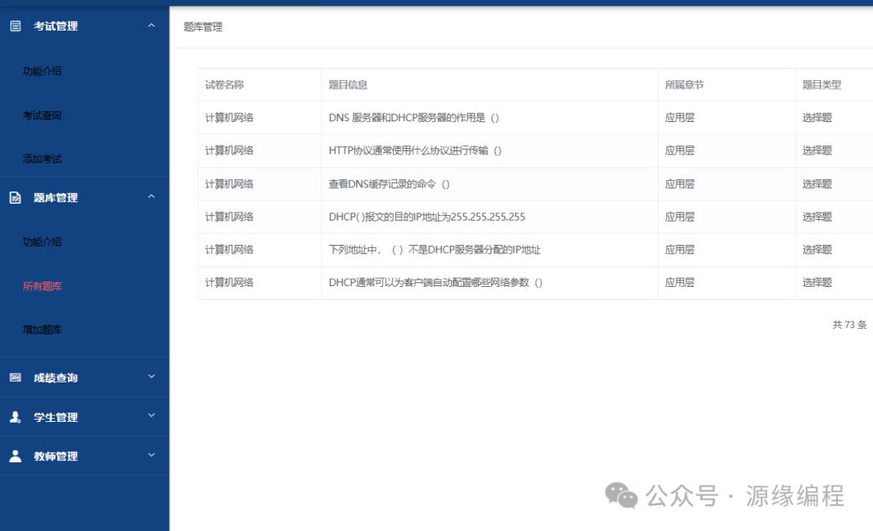Select the 所有题库 menu item
The image size is (873, 531).
pyautogui.click(x=42, y=286)
